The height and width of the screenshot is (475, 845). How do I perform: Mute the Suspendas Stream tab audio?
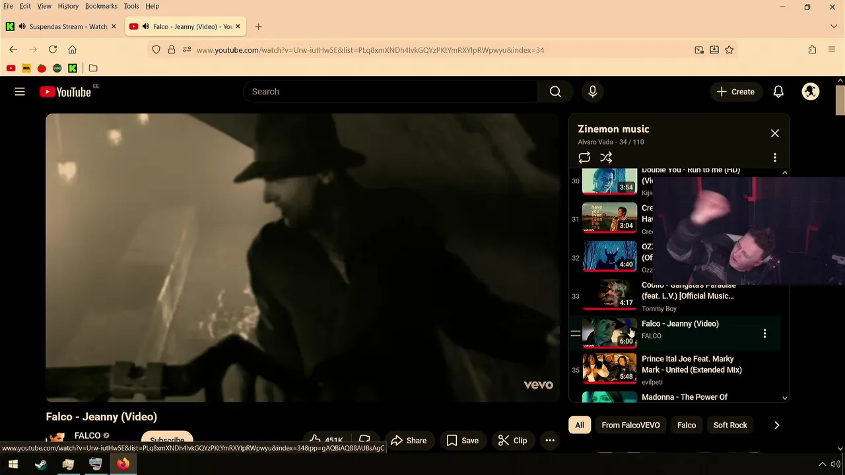[x=22, y=26]
